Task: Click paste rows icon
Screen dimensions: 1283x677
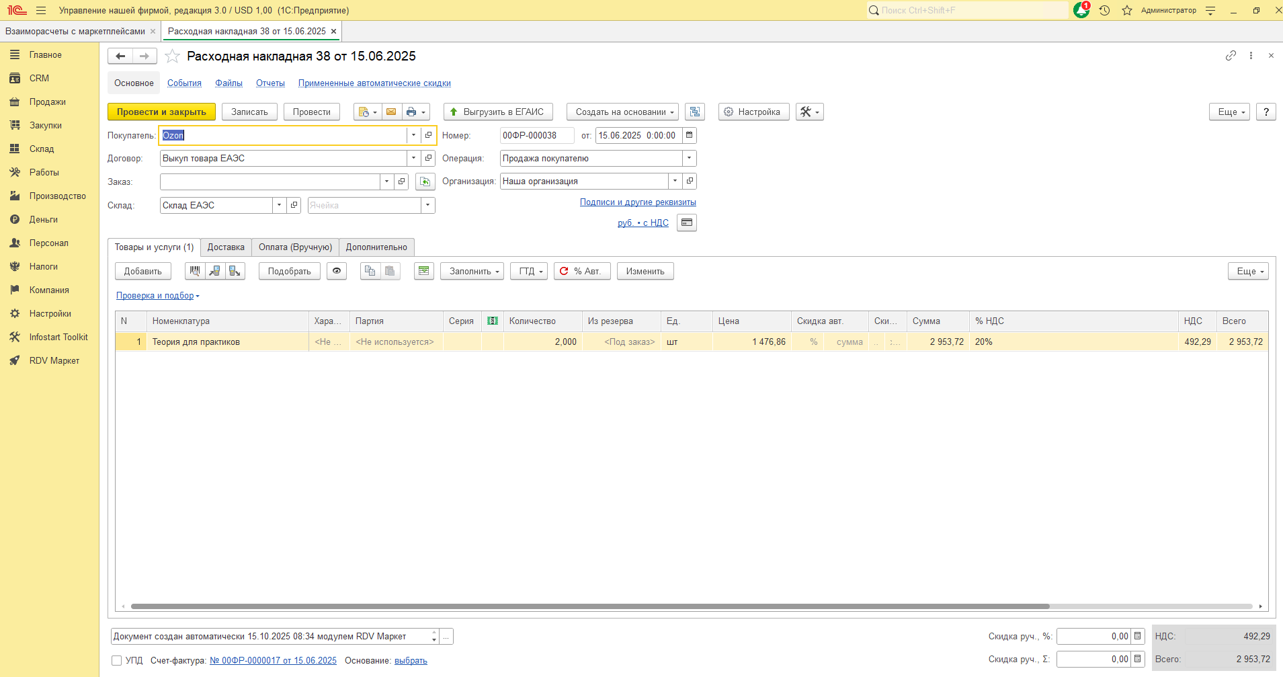Action: (390, 271)
